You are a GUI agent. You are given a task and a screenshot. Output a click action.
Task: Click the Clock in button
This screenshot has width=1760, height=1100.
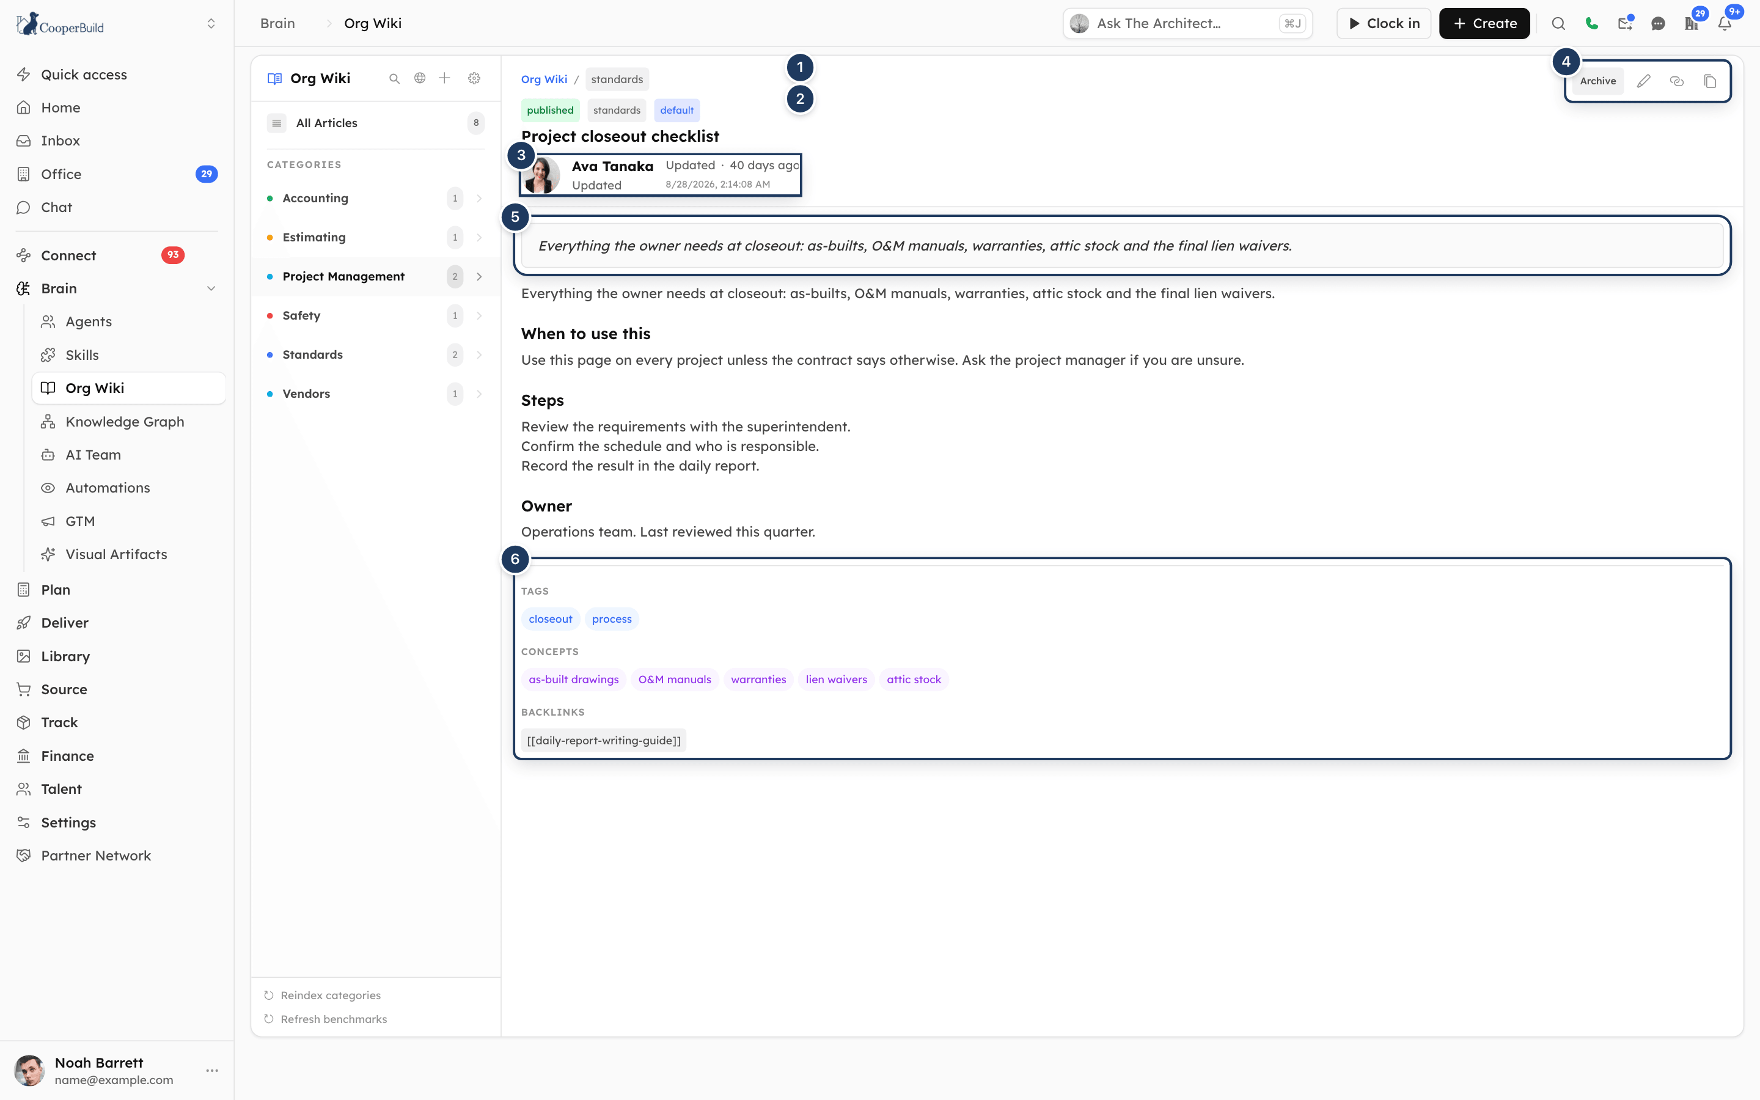(1384, 23)
